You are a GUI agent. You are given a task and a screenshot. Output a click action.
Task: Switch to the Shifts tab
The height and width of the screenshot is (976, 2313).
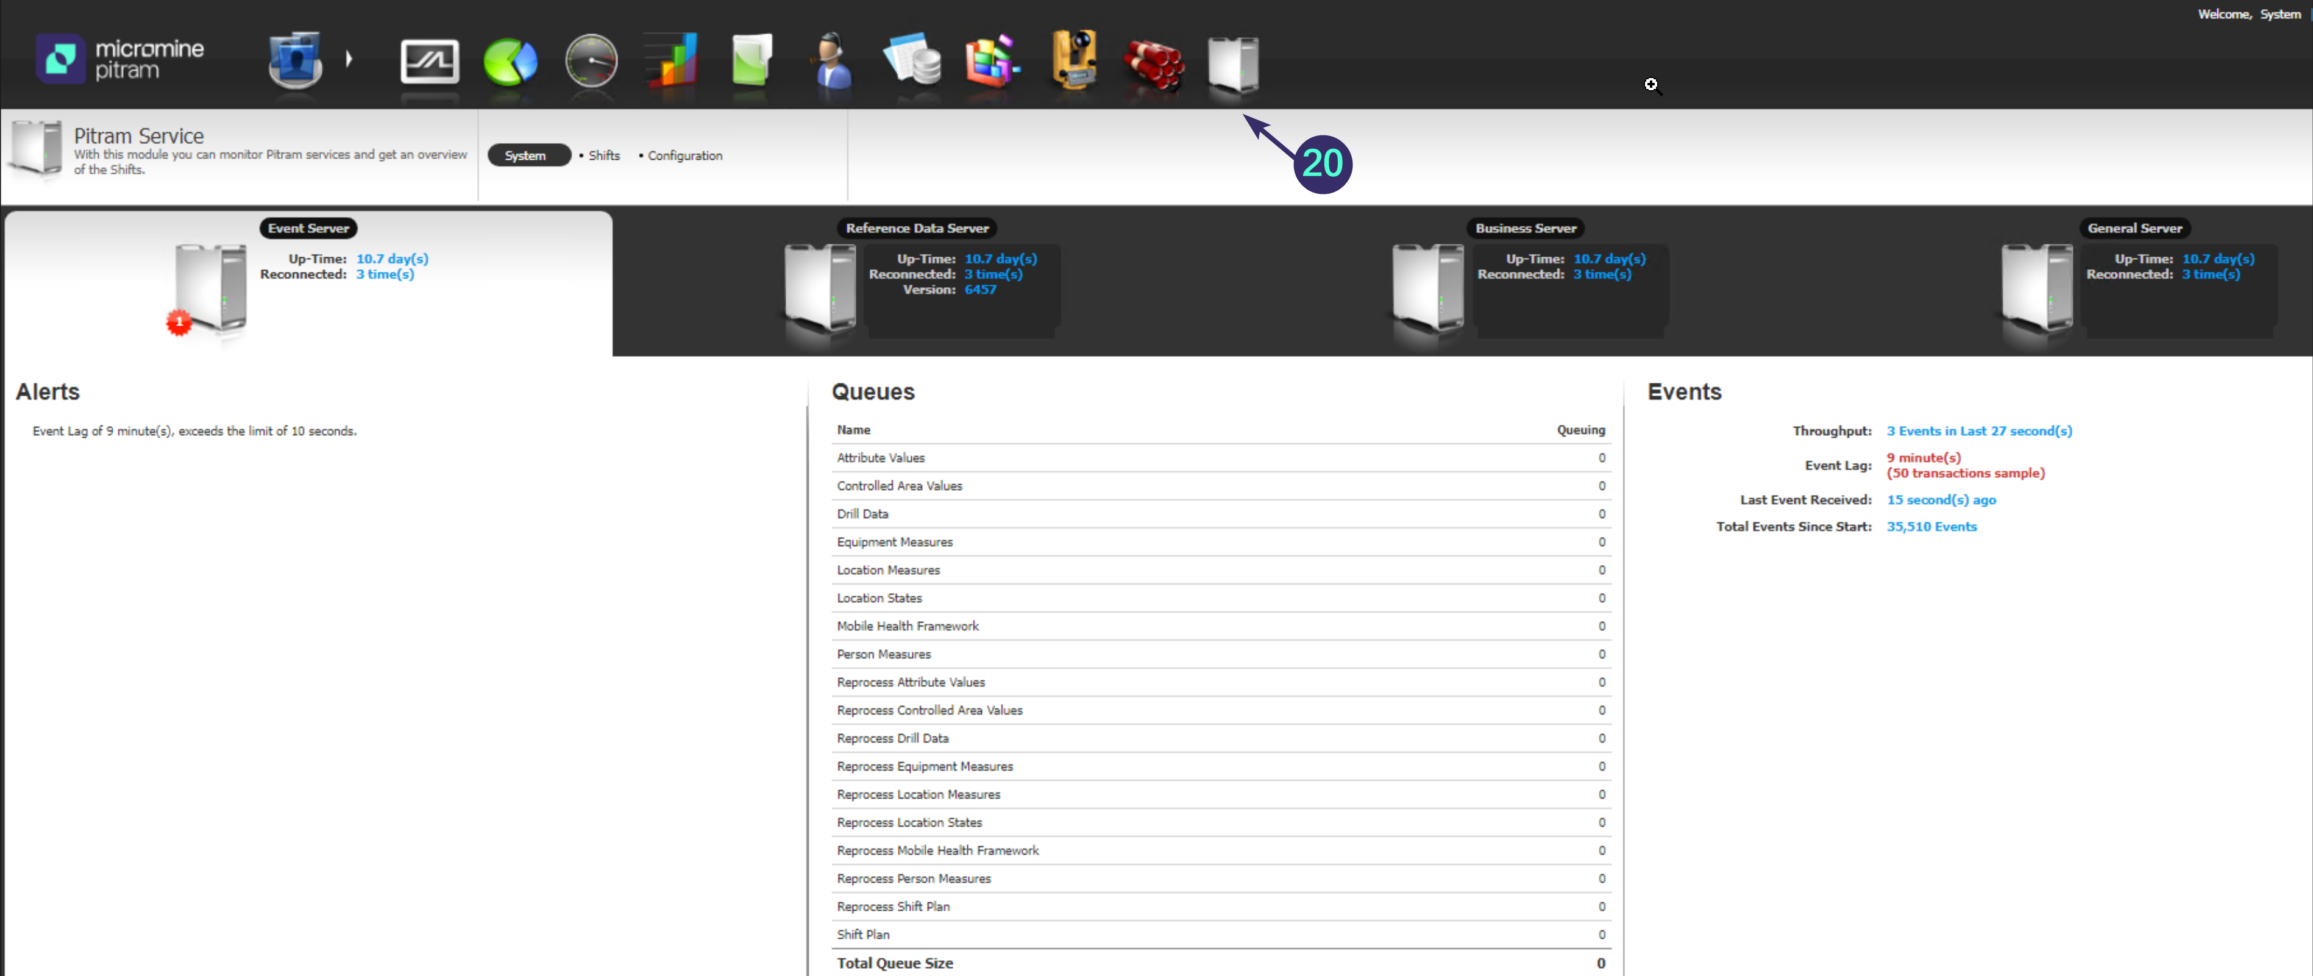603,155
